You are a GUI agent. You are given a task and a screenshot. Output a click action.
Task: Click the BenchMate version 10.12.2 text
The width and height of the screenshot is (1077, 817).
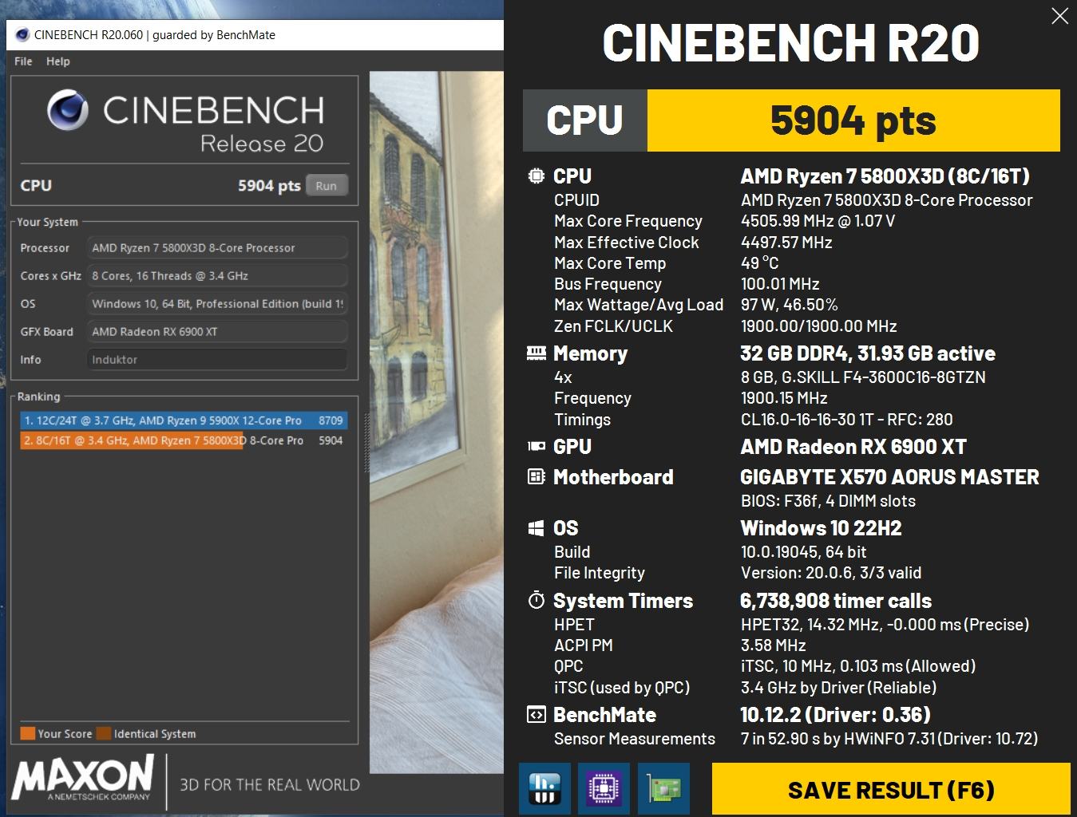click(x=835, y=715)
